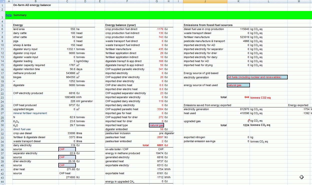The height and width of the screenshot is (185, 312).
Task: Click the On-farm AD energy balance title
Action: coord(32,5)
